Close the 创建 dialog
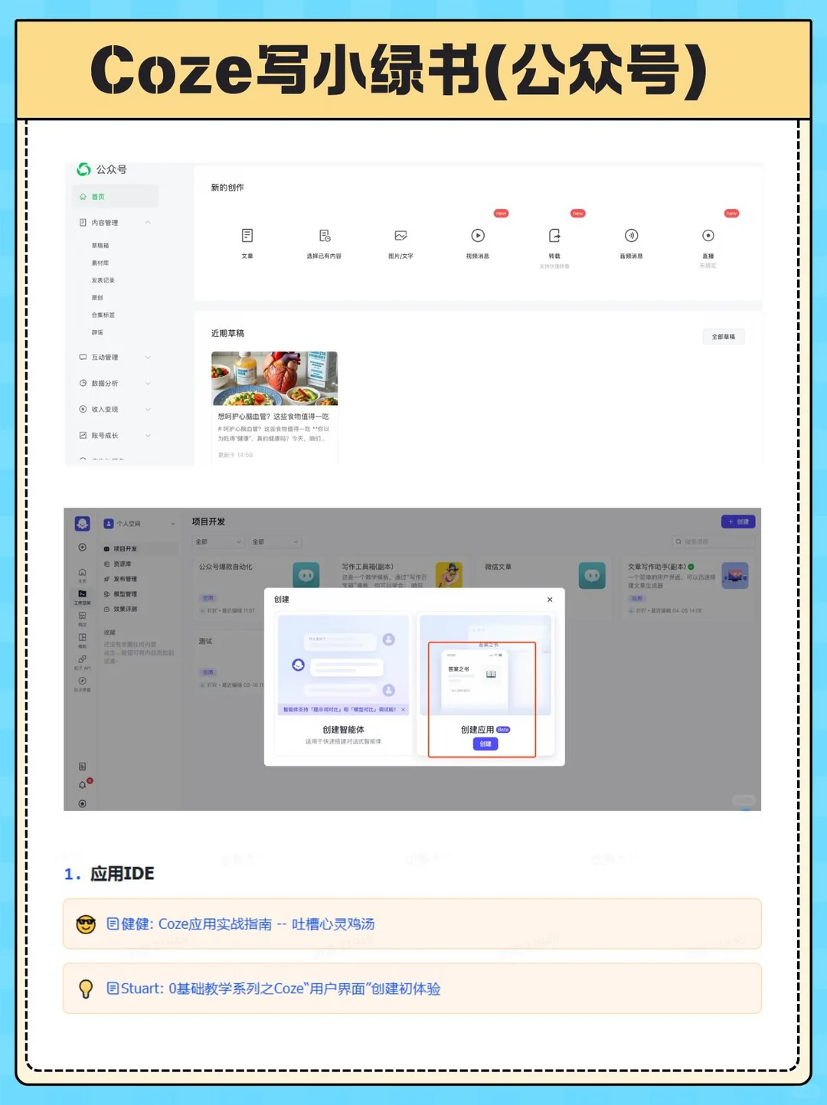The height and width of the screenshot is (1105, 827). [550, 600]
